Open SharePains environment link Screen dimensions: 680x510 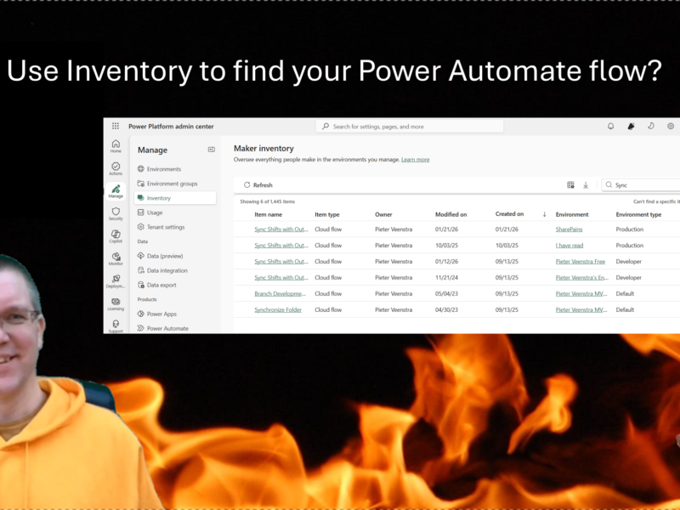[569, 229]
